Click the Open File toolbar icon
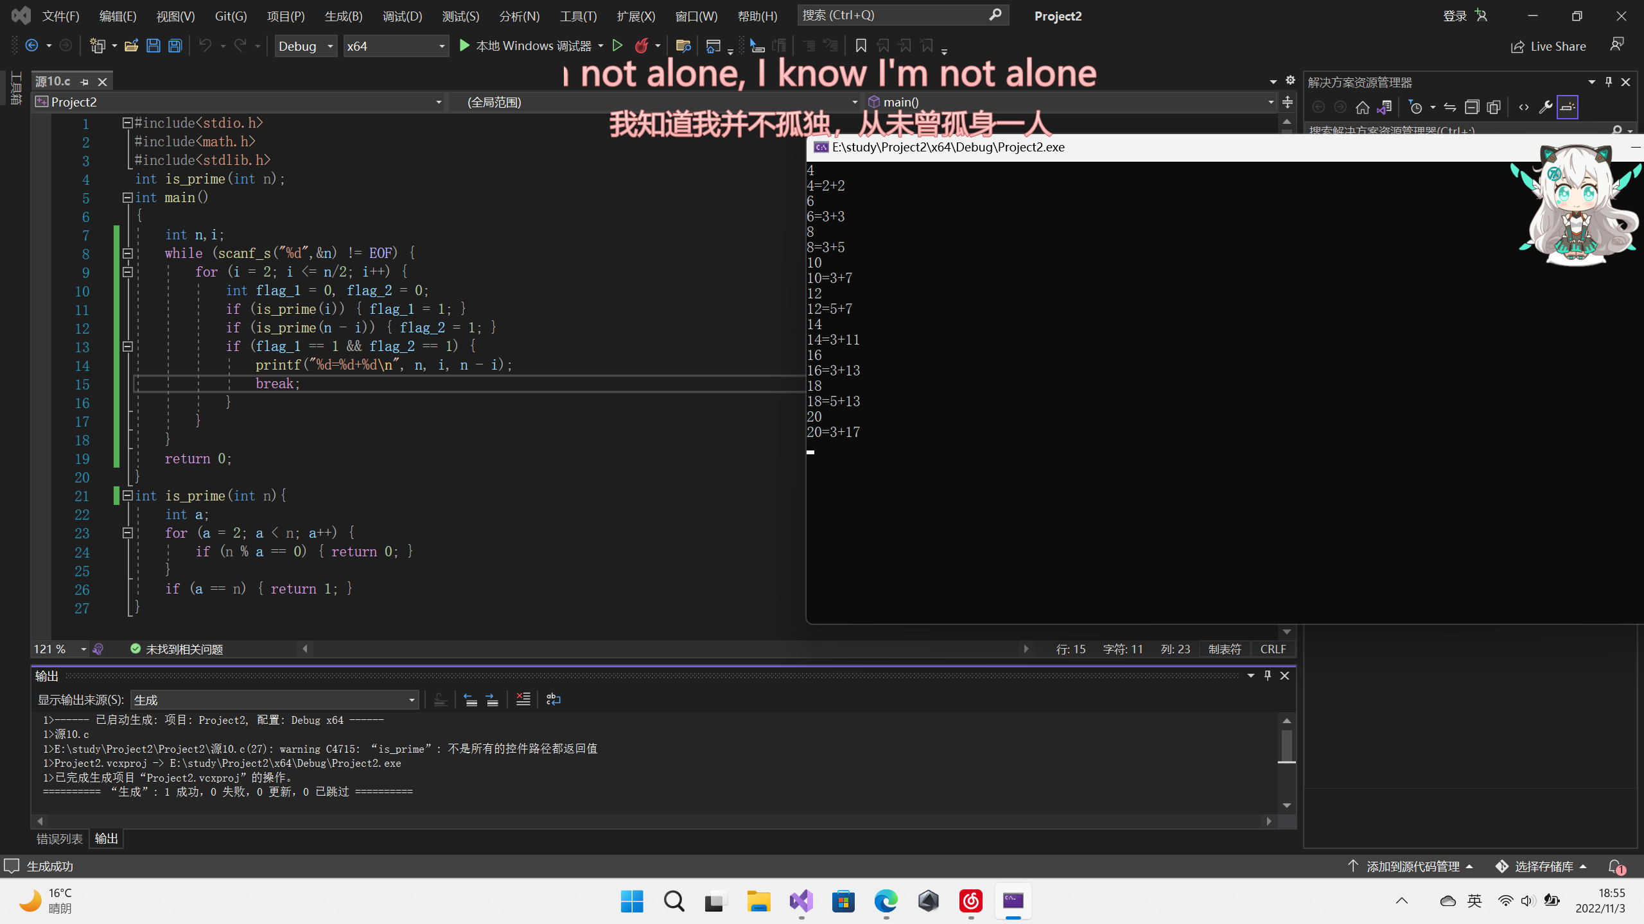 click(x=131, y=46)
